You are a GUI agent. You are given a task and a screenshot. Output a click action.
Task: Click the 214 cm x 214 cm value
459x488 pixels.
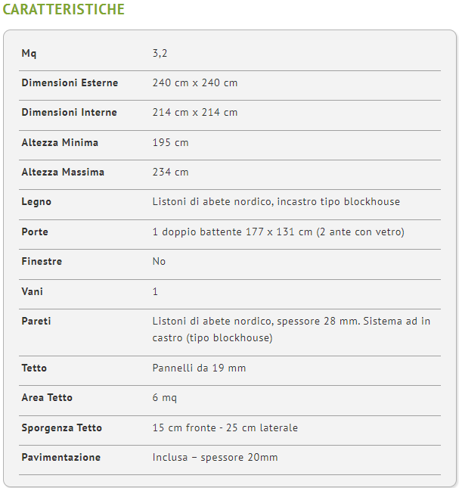[x=195, y=112]
